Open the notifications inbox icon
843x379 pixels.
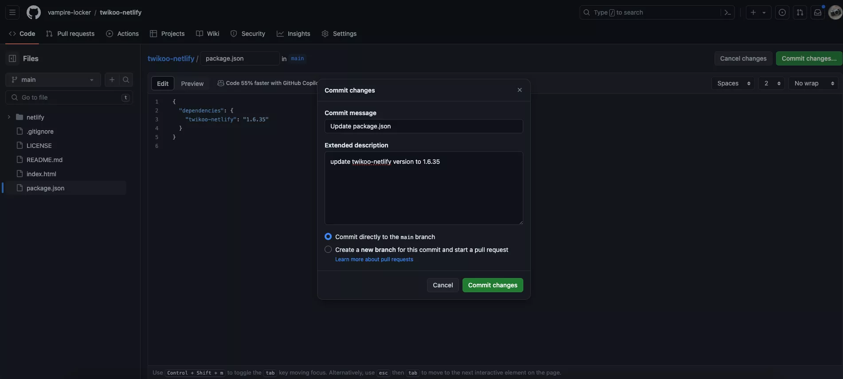click(x=818, y=12)
